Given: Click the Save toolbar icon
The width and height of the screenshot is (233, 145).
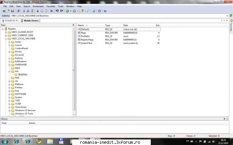Looking at the screenshot, I should (12, 11).
